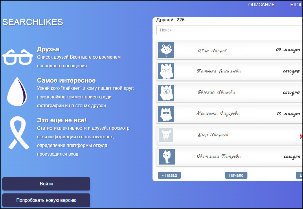Select the name Иван Иванов
303x209 pixels.
pyautogui.click(x=212, y=51)
